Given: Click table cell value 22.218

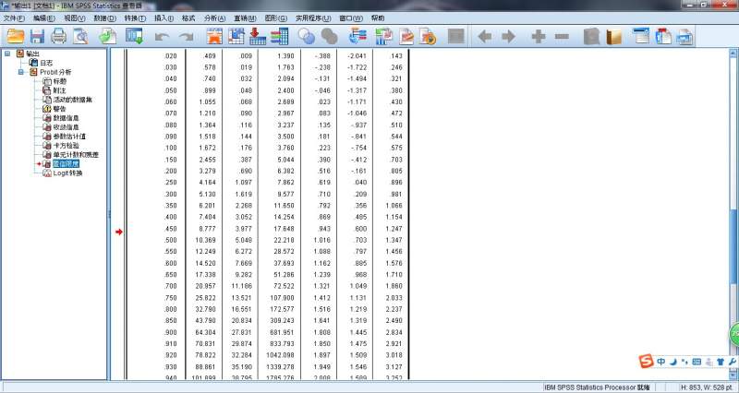Looking at the screenshot, I should (x=284, y=240).
